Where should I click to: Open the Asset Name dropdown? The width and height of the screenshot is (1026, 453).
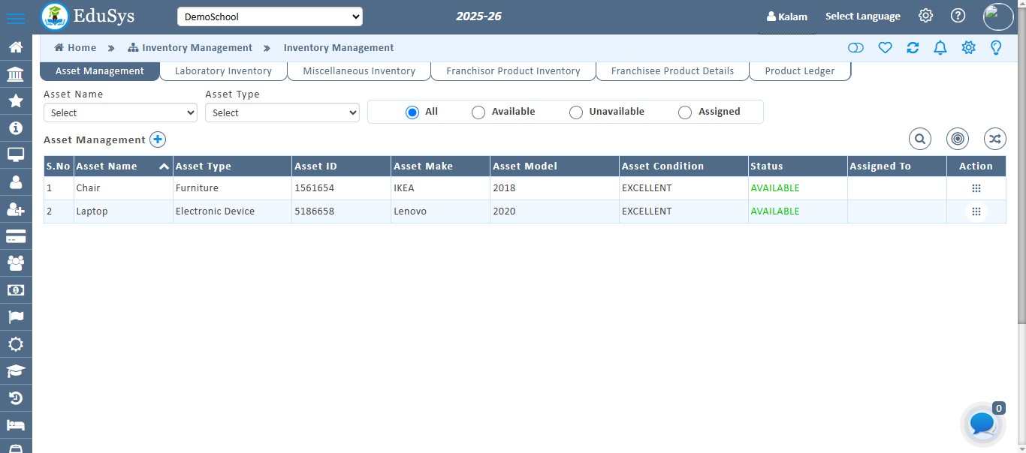[x=120, y=112]
